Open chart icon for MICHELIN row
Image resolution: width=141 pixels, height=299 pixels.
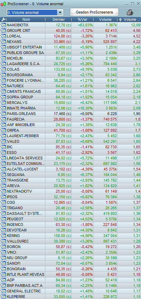(3, 58)
